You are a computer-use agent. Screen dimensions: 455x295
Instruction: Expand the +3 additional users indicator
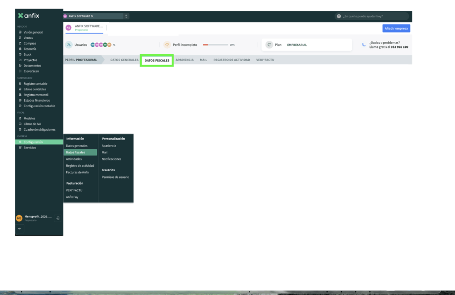114,45
